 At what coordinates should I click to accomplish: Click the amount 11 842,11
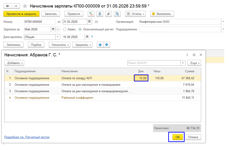click(188, 98)
